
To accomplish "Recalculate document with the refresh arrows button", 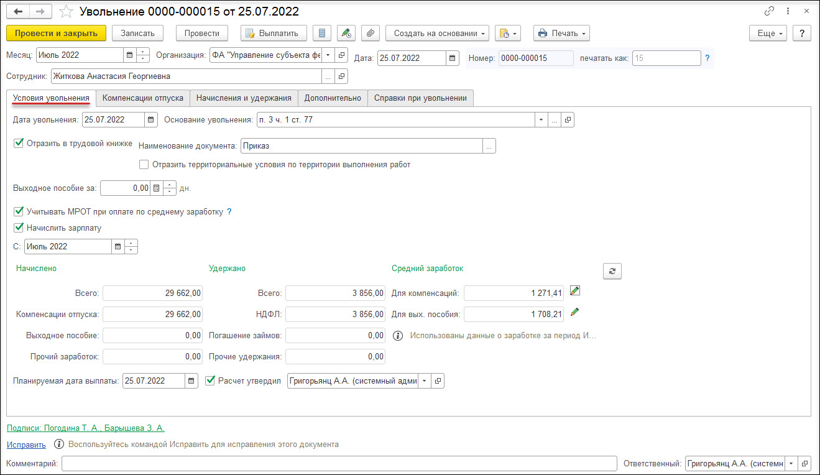I will 612,270.
